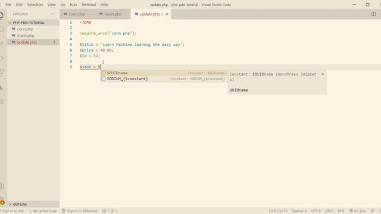The width and height of the screenshot is (381, 214).
Task: Close the update.php tab
Action: 167,14
